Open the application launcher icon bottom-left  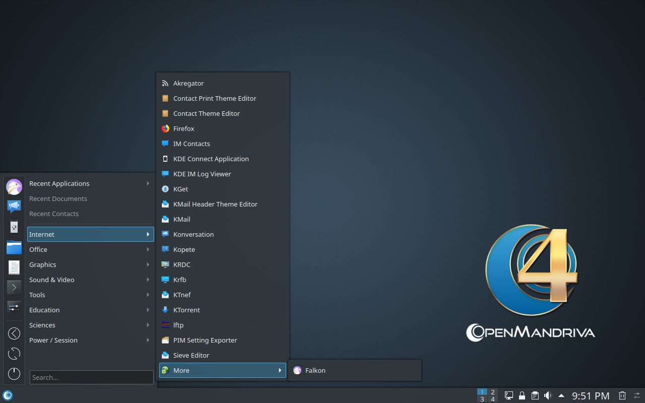(x=7, y=396)
